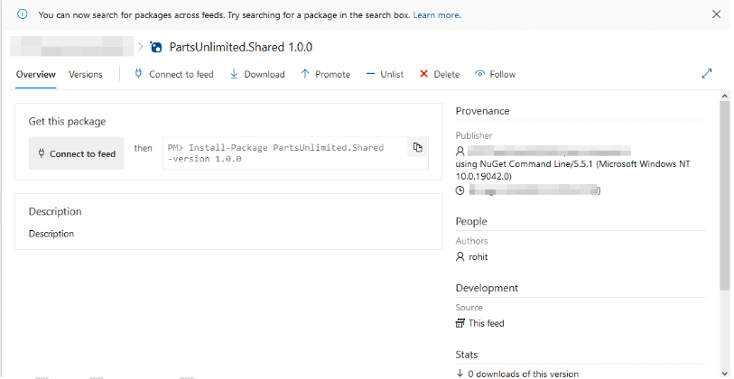Screen dimensions: 734x379
Task: Click the scrollbar down arrow
Action: click(725, 373)
